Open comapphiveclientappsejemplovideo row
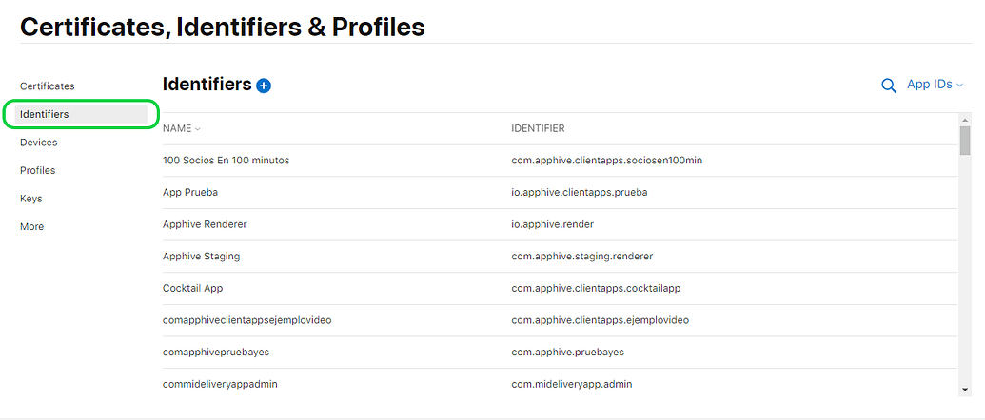The height and width of the screenshot is (420, 985). click(558, 320)
